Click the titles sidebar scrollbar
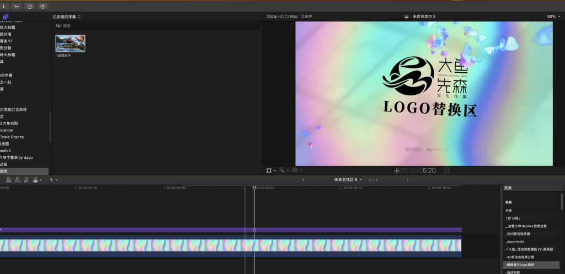 50,127
